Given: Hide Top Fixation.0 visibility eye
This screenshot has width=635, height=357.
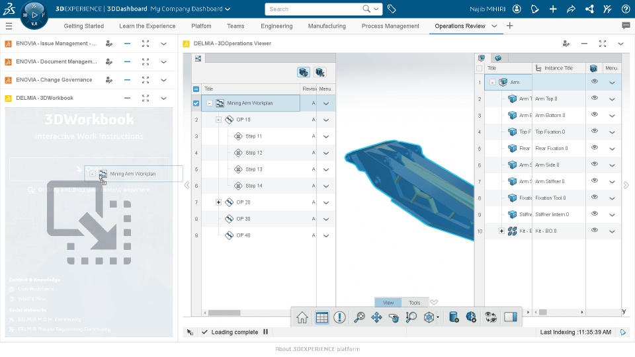Looking at the screenshot, I should pyautogui.click(x=595, y=131).
